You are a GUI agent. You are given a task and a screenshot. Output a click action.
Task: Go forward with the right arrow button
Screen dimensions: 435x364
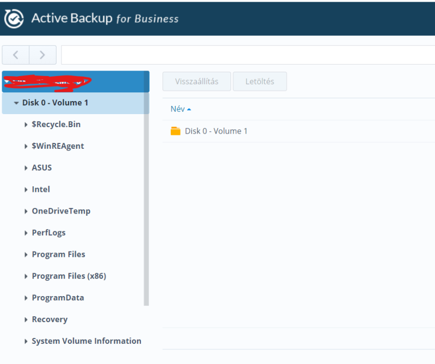pyautogui.click(x=43, y=55)
